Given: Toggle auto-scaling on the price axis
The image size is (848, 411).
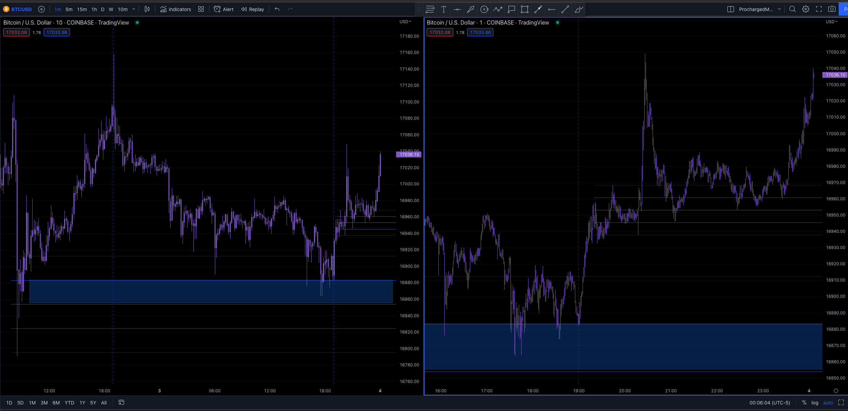Looking at the screenshot, I should 828,403.
